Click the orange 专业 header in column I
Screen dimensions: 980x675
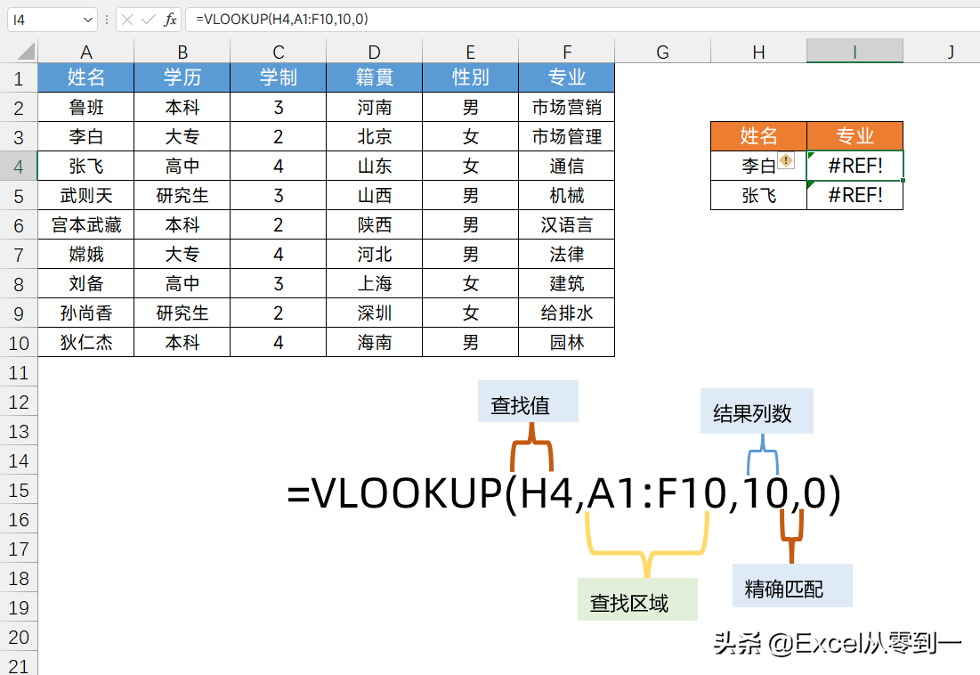(855, 135)
